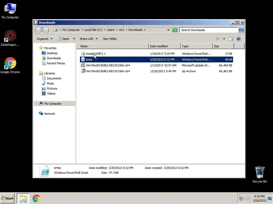The height and width of the screenshot is (204, 273).
Task: Open the address bar history dropdown
Action: (x=168, y=30)
